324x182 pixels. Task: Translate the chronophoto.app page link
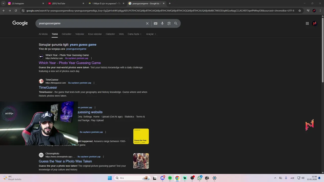[x=89, y=157]
